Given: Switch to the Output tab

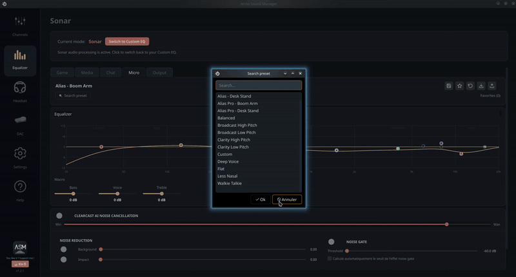Looking at the screenshot, I should point(159,73).
